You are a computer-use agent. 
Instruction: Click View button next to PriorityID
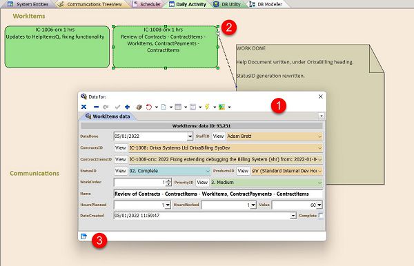202,183
